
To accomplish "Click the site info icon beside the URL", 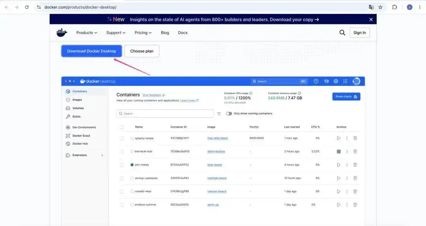I will (x=39, y=7).
